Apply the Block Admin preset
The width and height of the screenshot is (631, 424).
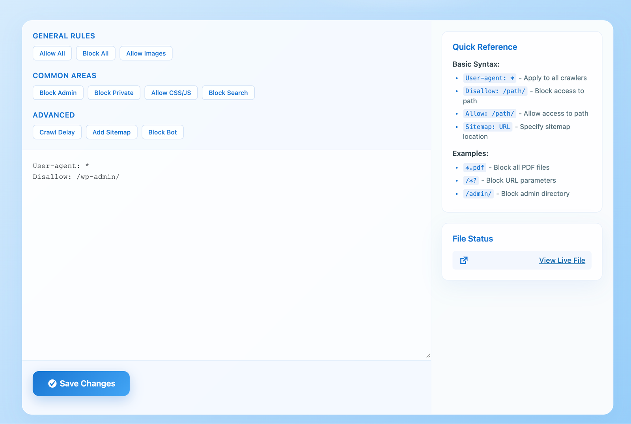[x=58, y=93]
